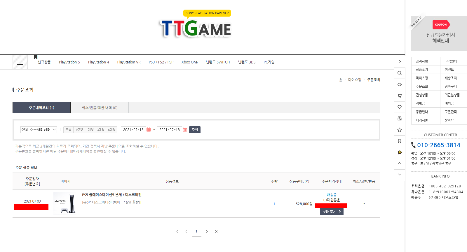
Task: Open the cart icon in the sidebar strip
Action: click(x=400, y=96)
